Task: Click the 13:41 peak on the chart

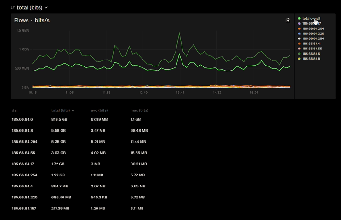Action: (179, 33)
